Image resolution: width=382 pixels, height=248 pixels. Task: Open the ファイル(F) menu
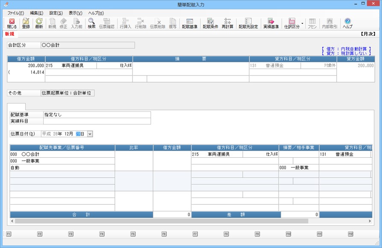pos(15,13)
